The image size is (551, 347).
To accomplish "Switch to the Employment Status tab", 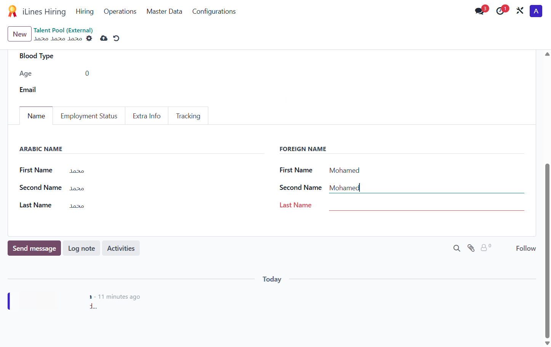I will 89,116.
